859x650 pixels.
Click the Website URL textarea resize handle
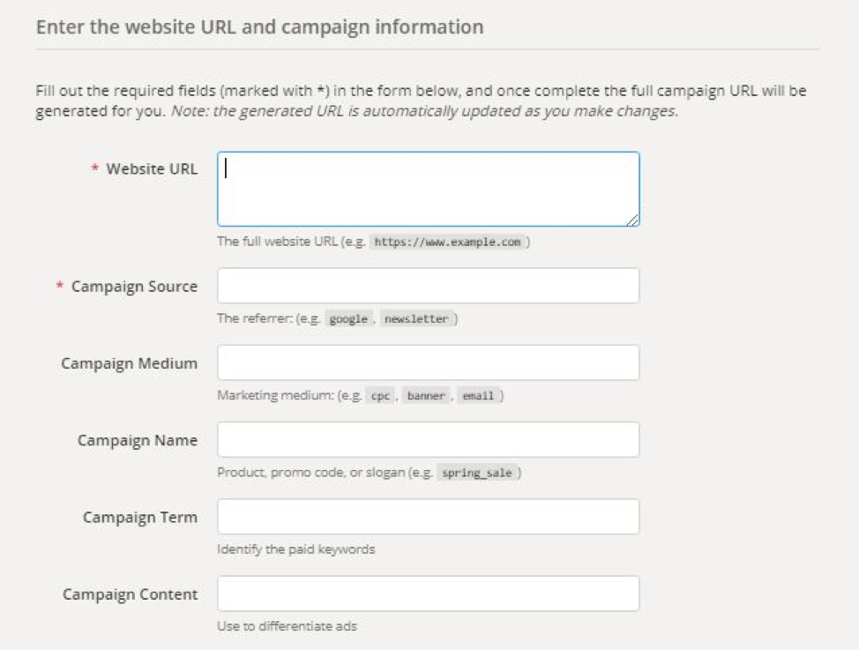[632, 220]
